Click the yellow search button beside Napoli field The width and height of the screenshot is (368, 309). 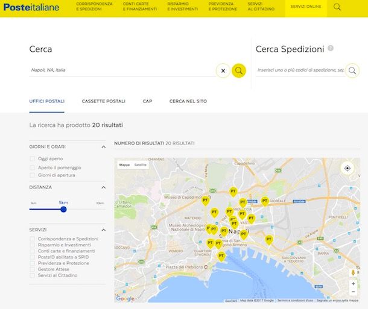(239, 70)
